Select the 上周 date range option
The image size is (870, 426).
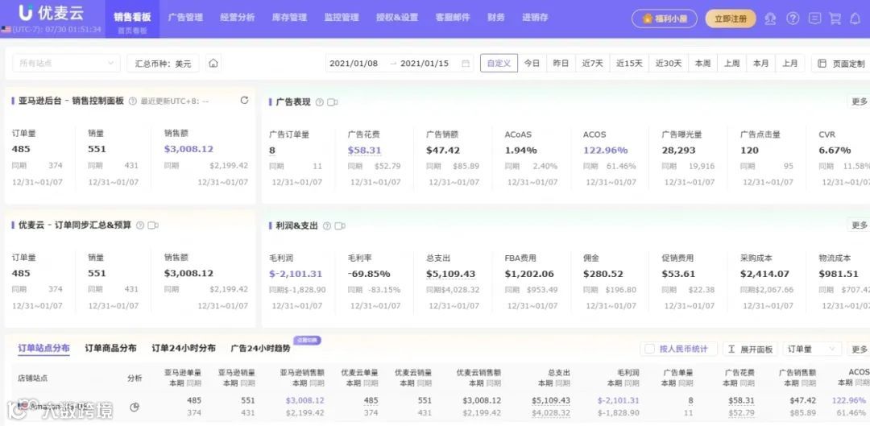731,64
